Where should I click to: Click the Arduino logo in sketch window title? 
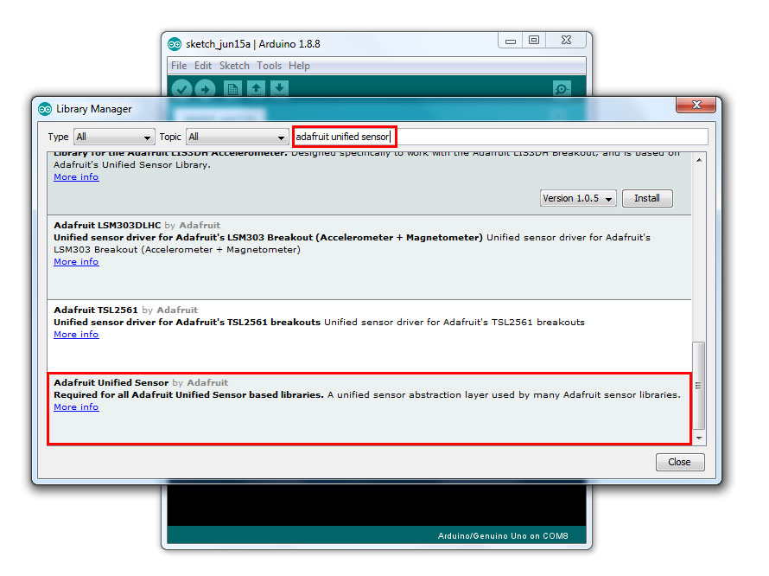[x=174, y=44]
